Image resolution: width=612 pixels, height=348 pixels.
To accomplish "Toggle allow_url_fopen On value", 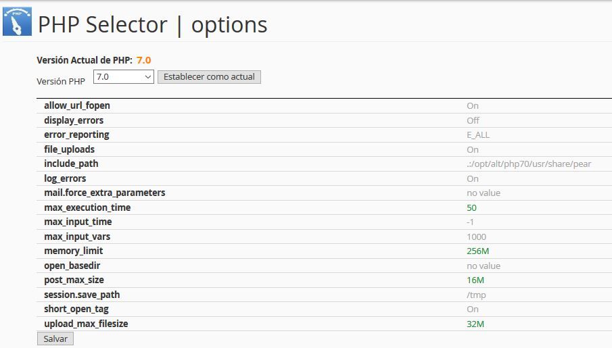I will pyautogui.click(x=472, y=105).
